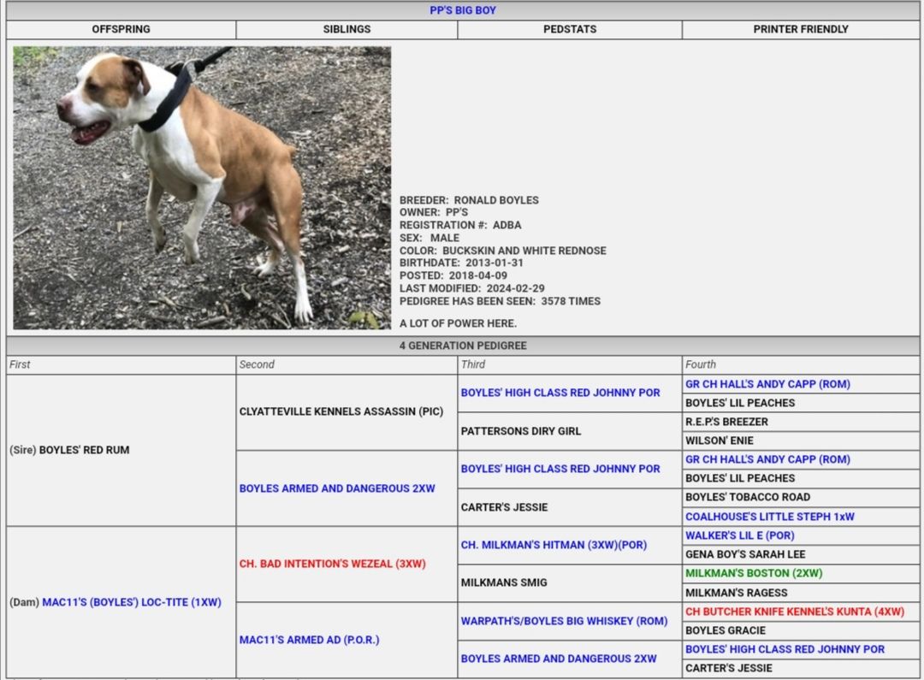
Task: Select PATTERSONS DIRY GIRL entry
Action: click(521, 431)
